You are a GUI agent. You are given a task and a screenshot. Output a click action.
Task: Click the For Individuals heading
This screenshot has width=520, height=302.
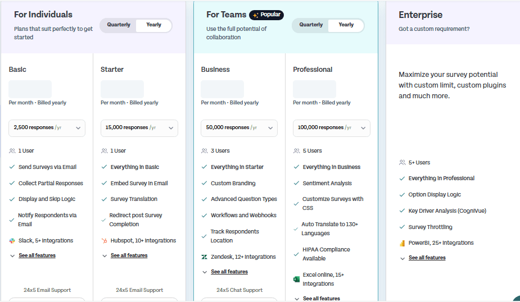click(x=43, y=15)
